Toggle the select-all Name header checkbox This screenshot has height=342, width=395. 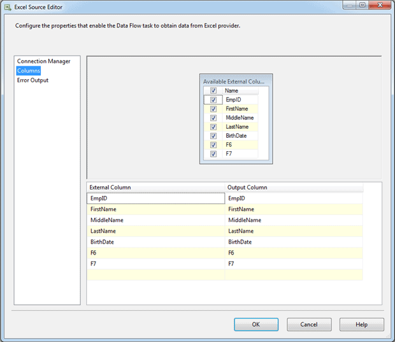pos(213,91)
